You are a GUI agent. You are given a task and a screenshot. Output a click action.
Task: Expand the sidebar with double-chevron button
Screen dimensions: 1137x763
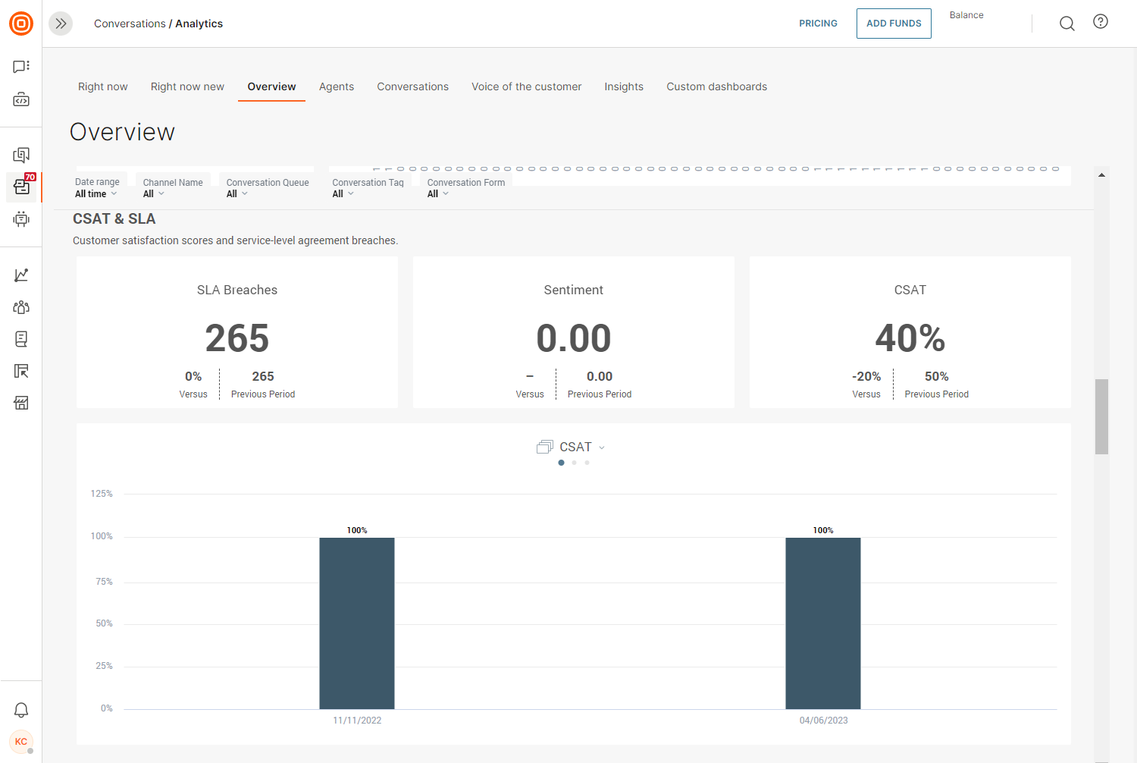click(x=61, y=24)
